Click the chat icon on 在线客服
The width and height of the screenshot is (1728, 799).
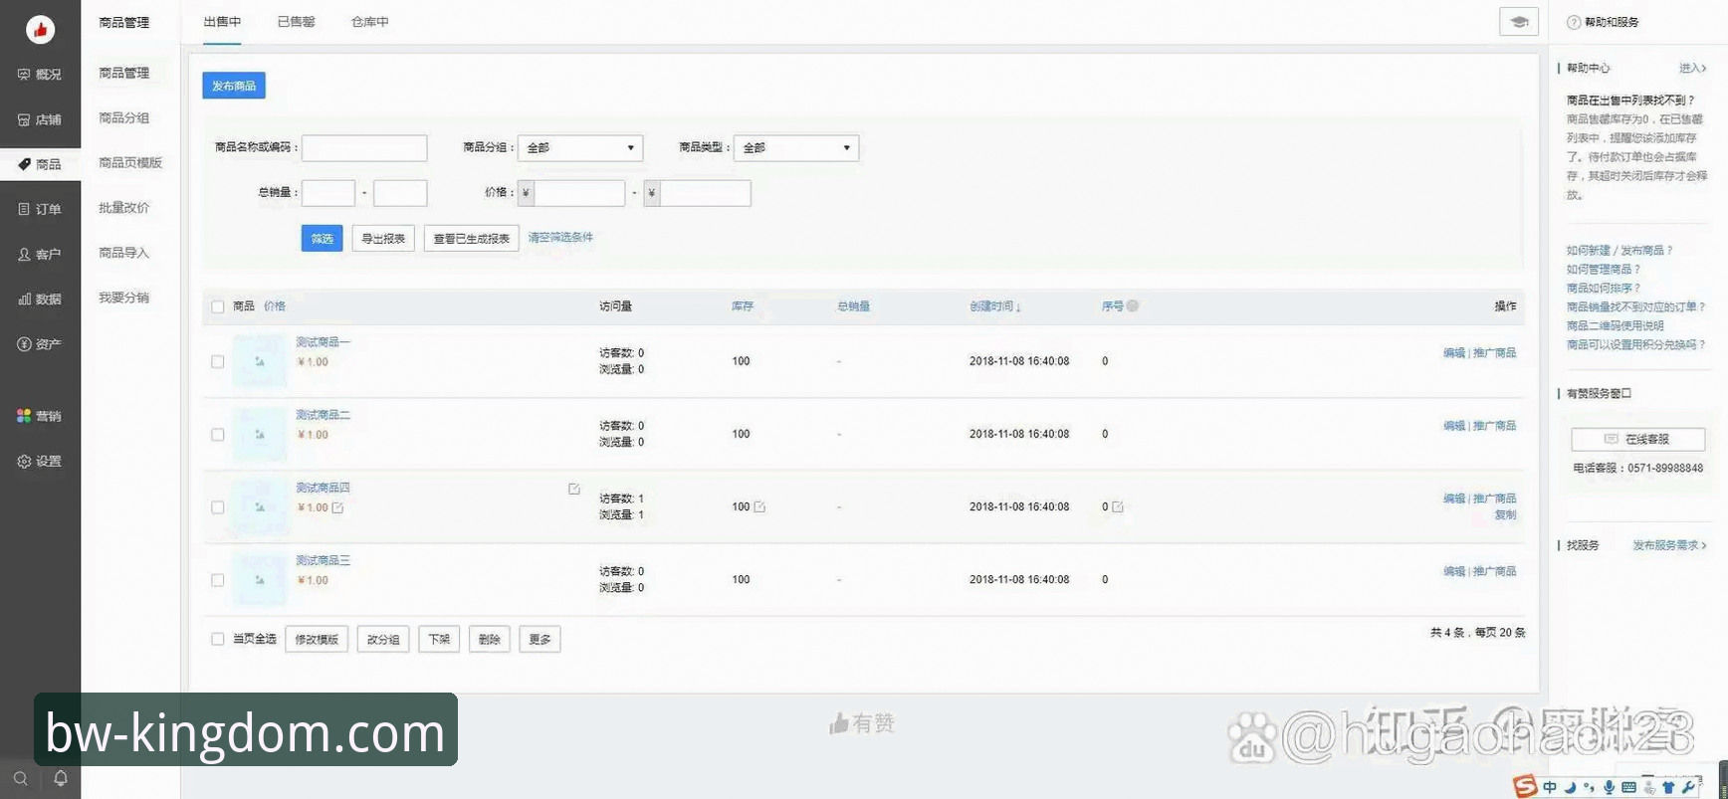click(x=1611, y=439)
